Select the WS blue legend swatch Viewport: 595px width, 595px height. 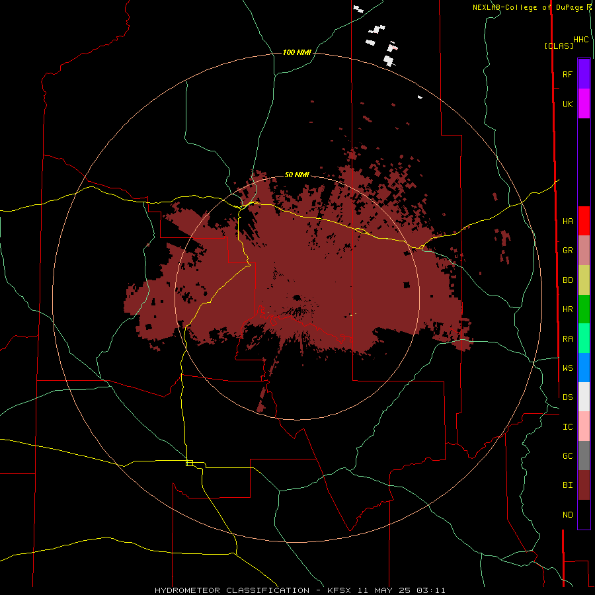pos(584,368)
